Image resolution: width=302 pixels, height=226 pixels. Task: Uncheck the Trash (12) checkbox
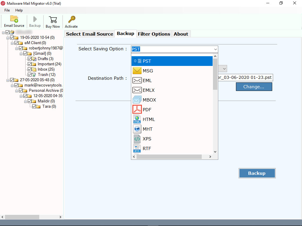pos(30,74)
